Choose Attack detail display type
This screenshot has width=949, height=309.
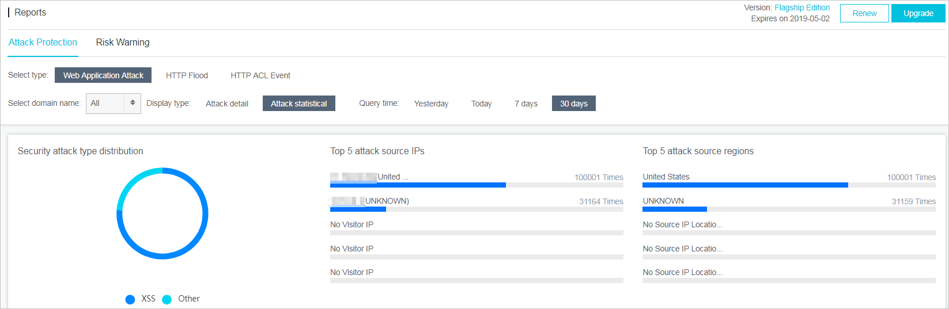tap(227, 104)
